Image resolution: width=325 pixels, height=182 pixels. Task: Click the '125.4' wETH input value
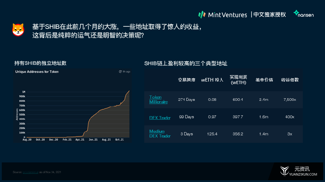pos(212,134)
